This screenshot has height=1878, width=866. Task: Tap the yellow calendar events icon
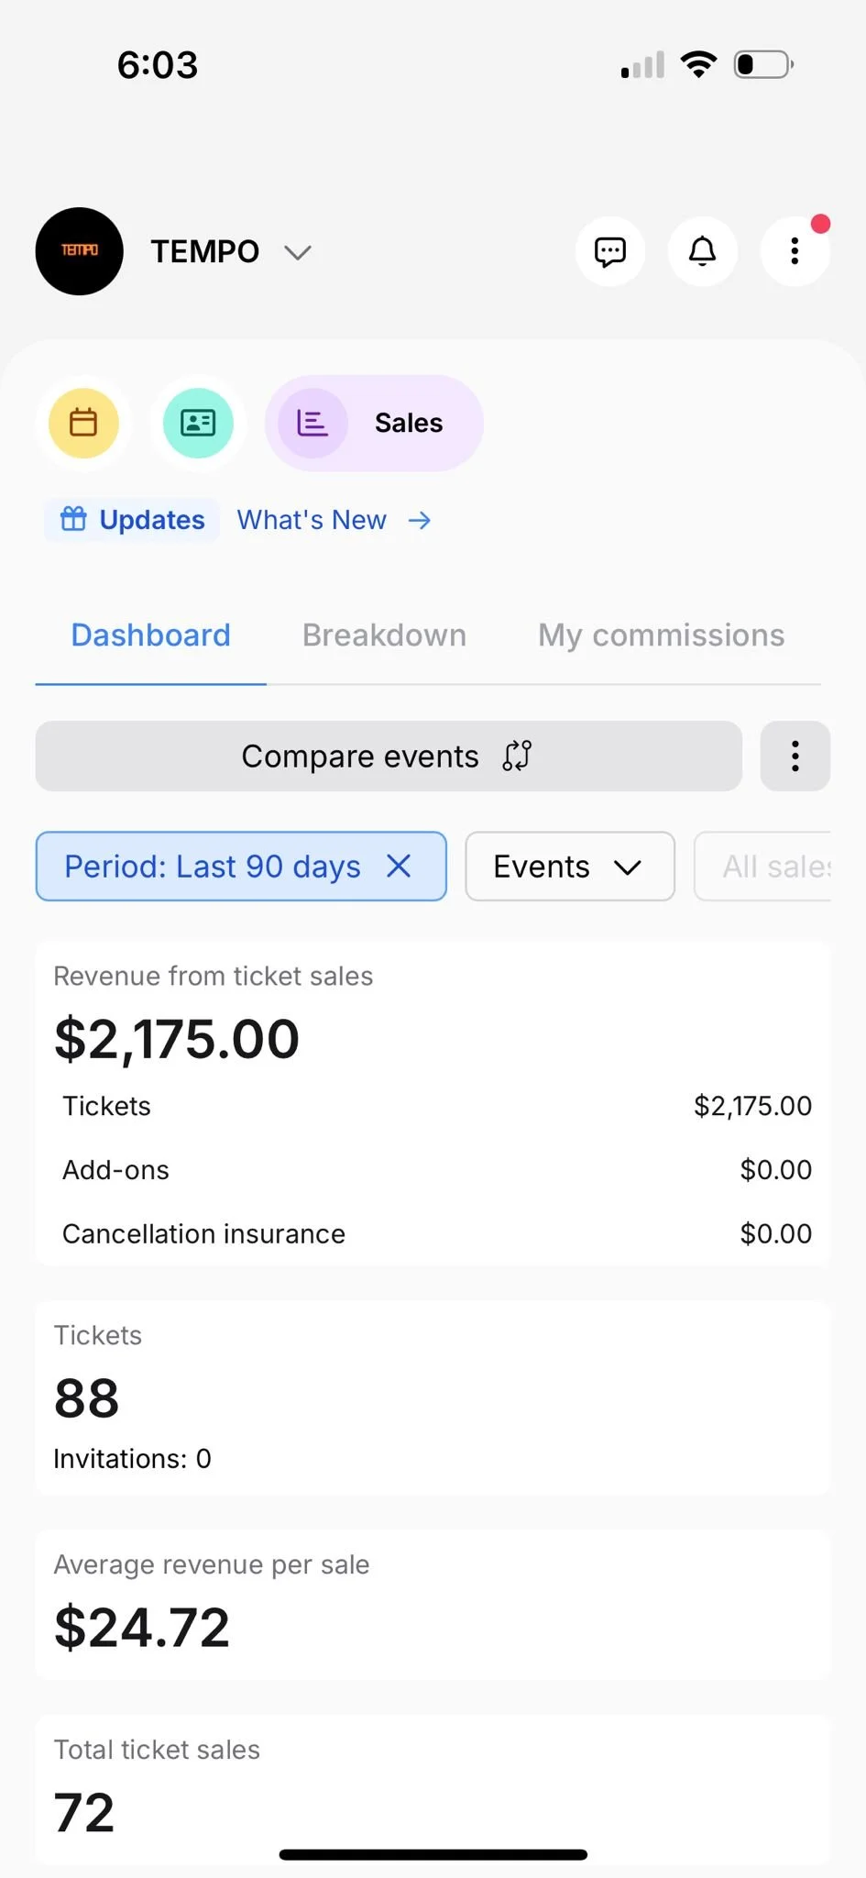(x=83, y=423)
